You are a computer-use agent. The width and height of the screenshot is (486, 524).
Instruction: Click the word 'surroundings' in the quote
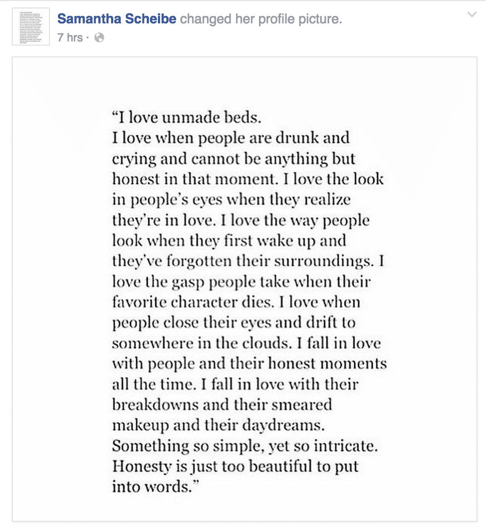tap(323, 261)
